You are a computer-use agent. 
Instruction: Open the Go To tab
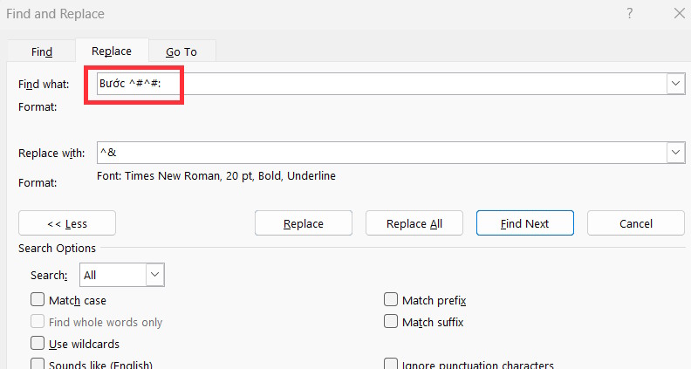pos(181,51)
